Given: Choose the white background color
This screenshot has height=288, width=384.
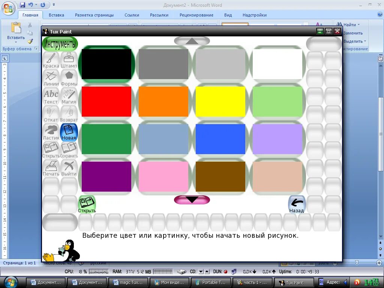Looking at the screenshot, I should (x=277, y=64).
